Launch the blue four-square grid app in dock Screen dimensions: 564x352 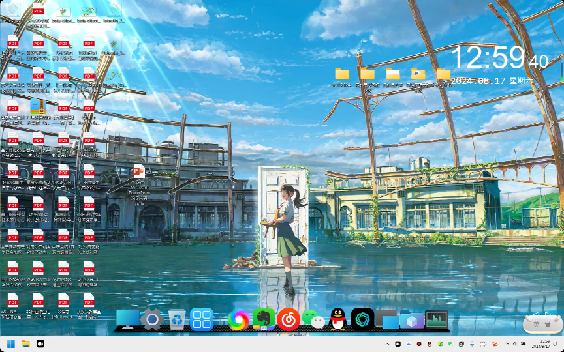click(x=202, y=319)
